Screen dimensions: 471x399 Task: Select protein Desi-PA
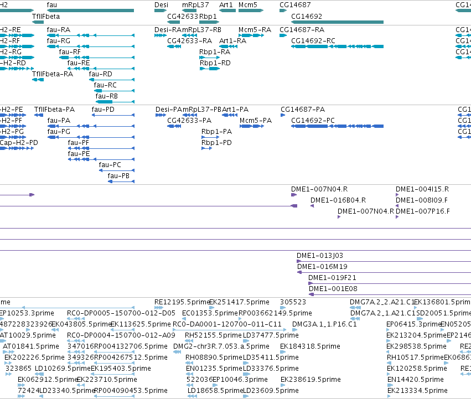169,110
